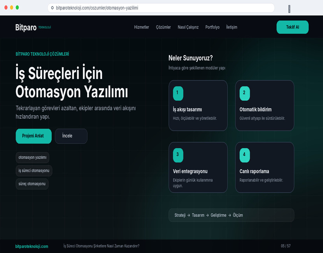Click the footer article title about İş Süreci Otomasyonu
323x253 pixels.
click(101, 246)
